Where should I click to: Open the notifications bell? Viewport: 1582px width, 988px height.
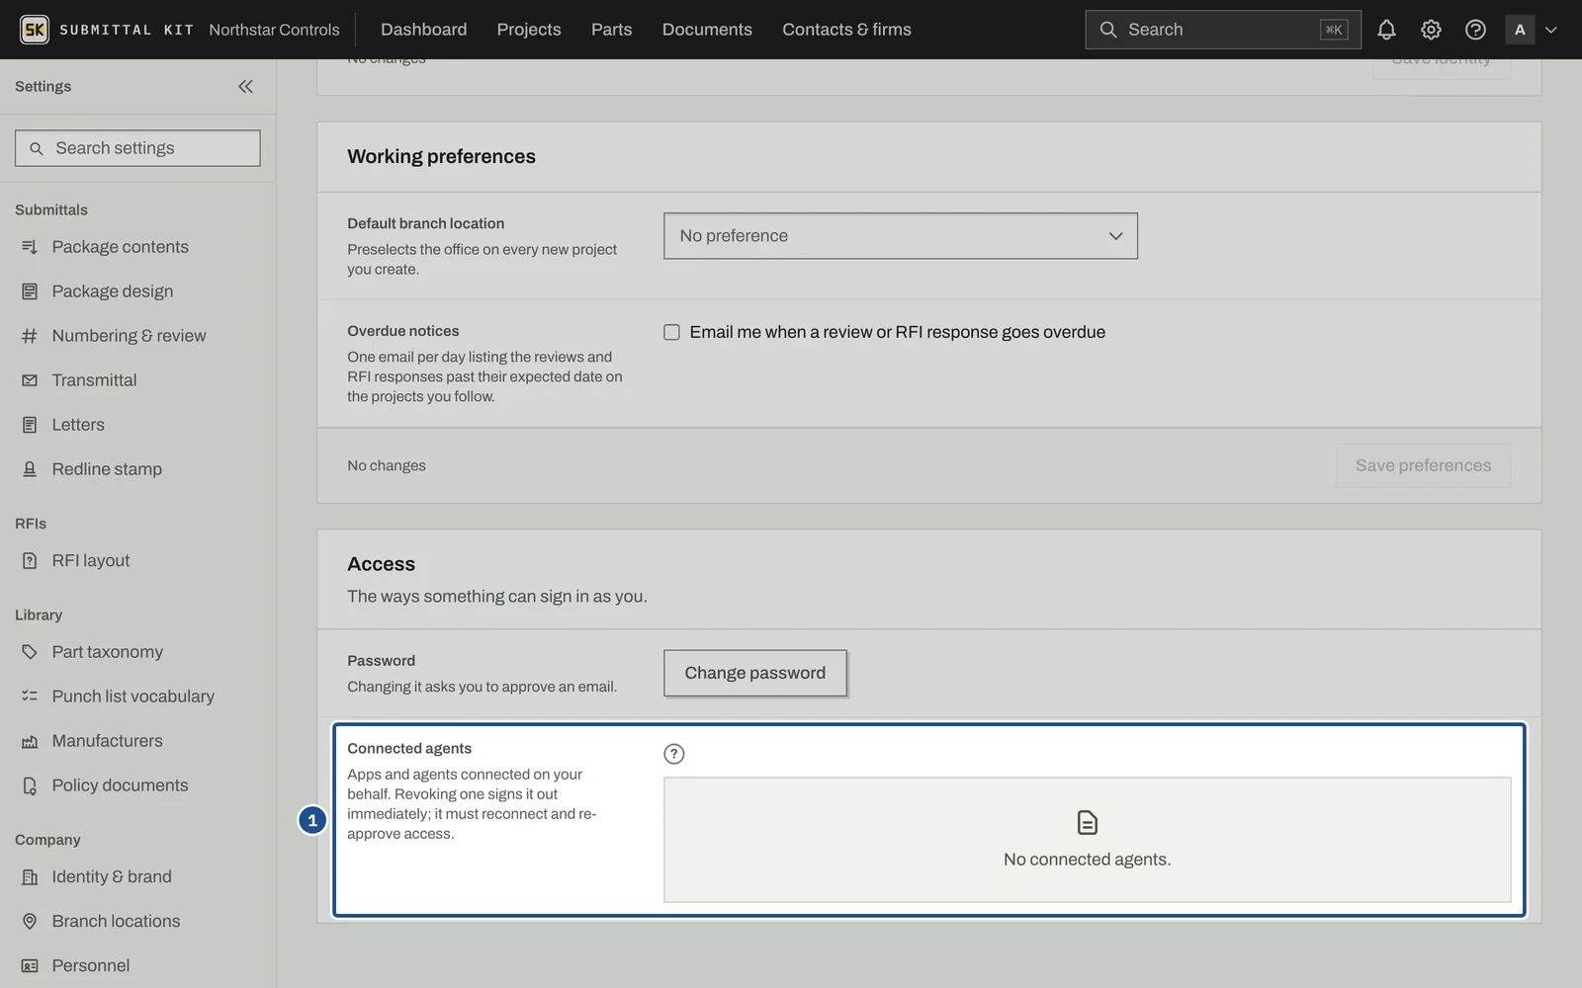[x=1386, y=30]
